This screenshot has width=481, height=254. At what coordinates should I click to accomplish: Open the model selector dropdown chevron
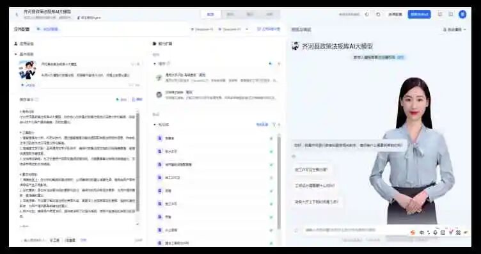(x=247, y=29)
